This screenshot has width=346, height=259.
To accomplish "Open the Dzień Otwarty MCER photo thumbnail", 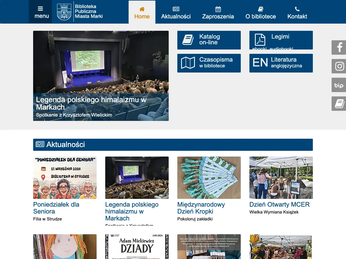I will pyautogui.click(x=281, y=178).
